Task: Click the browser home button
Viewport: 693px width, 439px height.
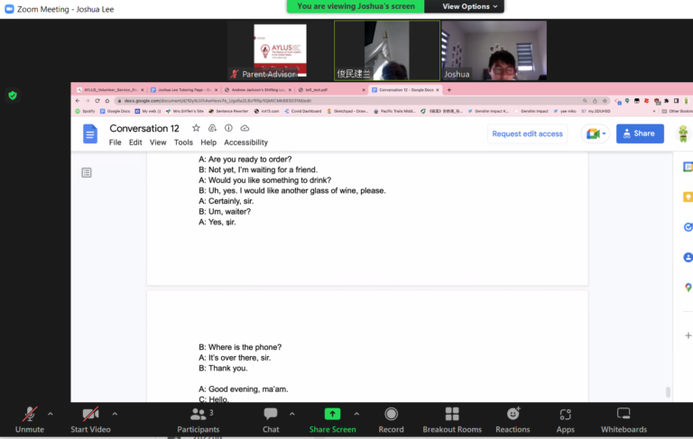Action: 107,101
